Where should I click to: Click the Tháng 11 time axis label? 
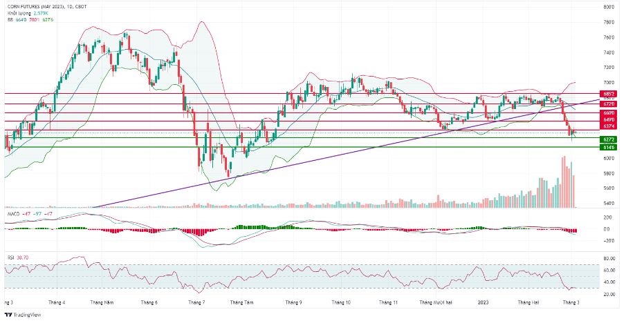pyautogui.click(x=389, y=303)
